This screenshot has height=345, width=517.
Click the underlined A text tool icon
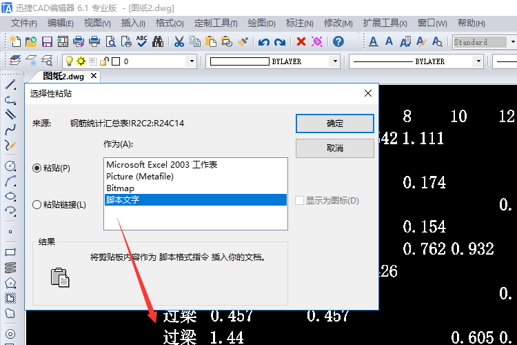(373, 42)
